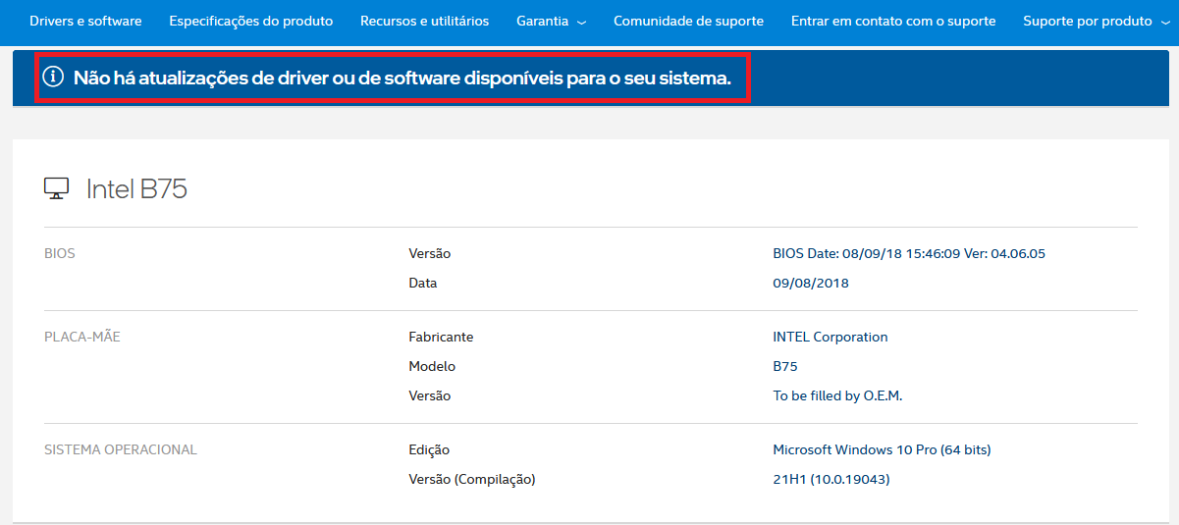This screenshot has height=525, width=1179.
Task: Click the monitor icon beside Intel B75
Action: pos(57,188)
